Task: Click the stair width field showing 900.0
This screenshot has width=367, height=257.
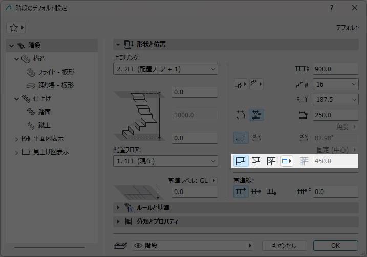Action: [x=335, y=69]
